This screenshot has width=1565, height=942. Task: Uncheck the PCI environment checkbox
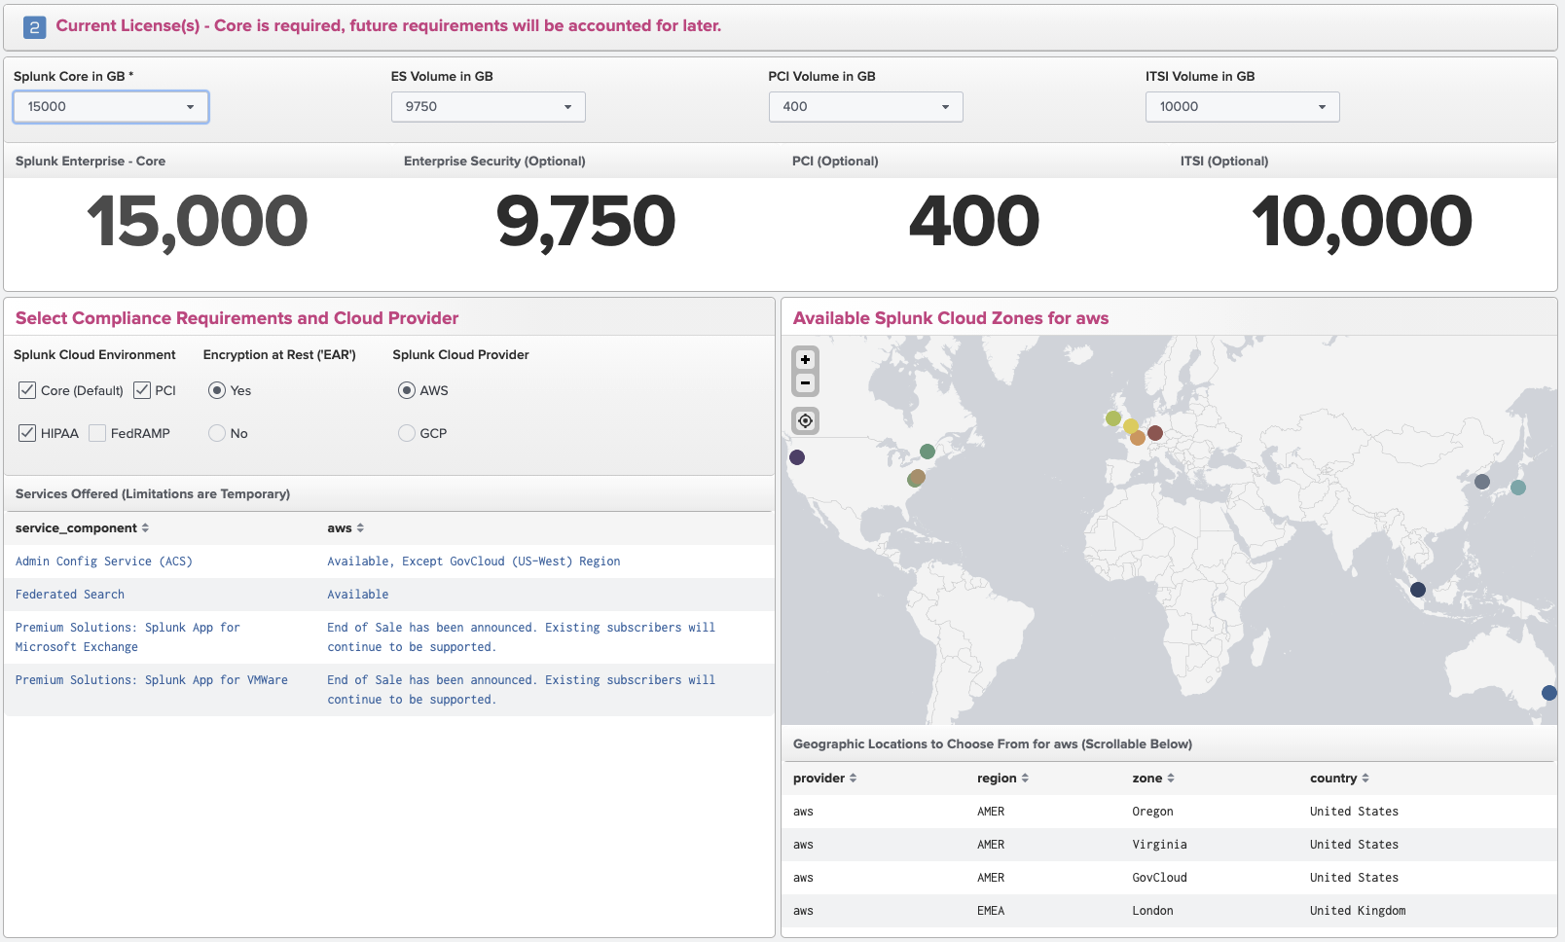click(142, 390)
